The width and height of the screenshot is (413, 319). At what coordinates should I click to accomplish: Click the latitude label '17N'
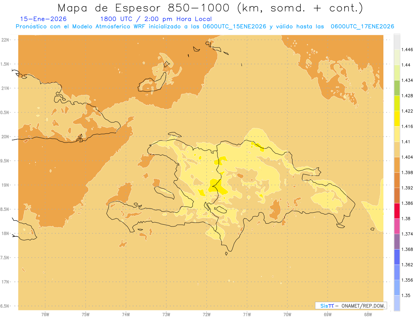point(5,282)
